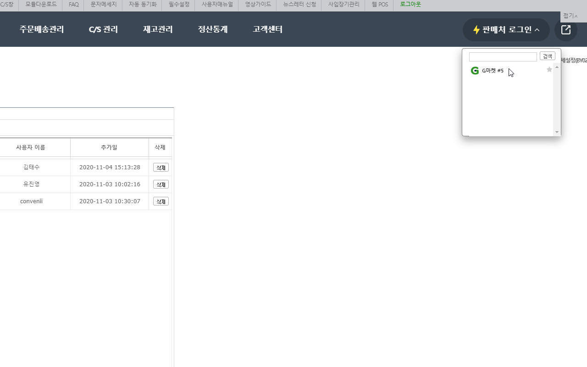
Task: Click 추가일 column header
Action: pos(109,147)
